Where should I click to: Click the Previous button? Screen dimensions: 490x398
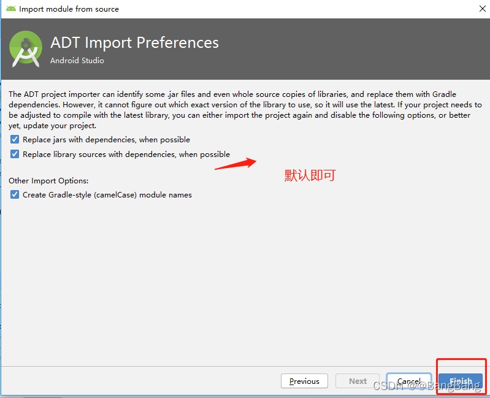pyautogui.click(x=304, y=381)
